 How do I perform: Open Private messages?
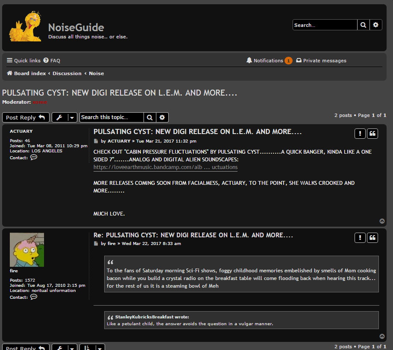pos(321,61)
